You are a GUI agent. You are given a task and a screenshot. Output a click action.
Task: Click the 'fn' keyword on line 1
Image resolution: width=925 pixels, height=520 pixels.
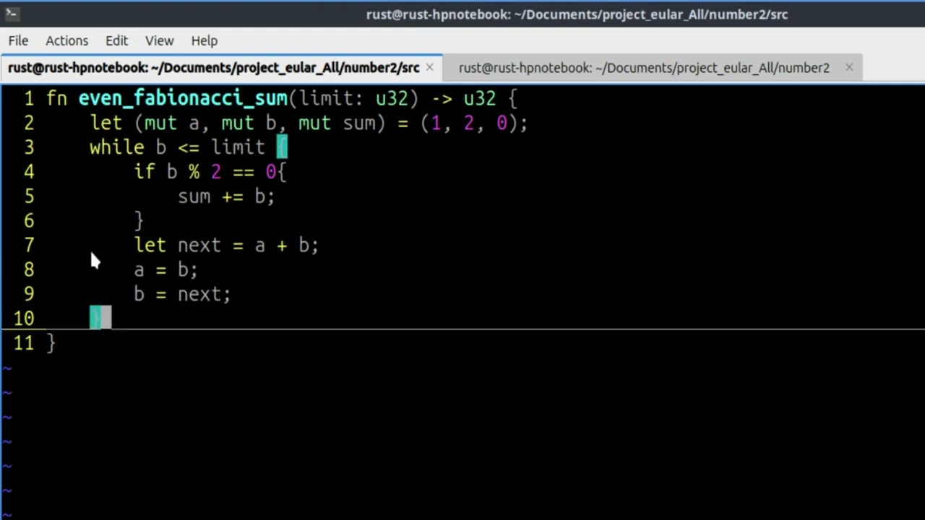57,98
